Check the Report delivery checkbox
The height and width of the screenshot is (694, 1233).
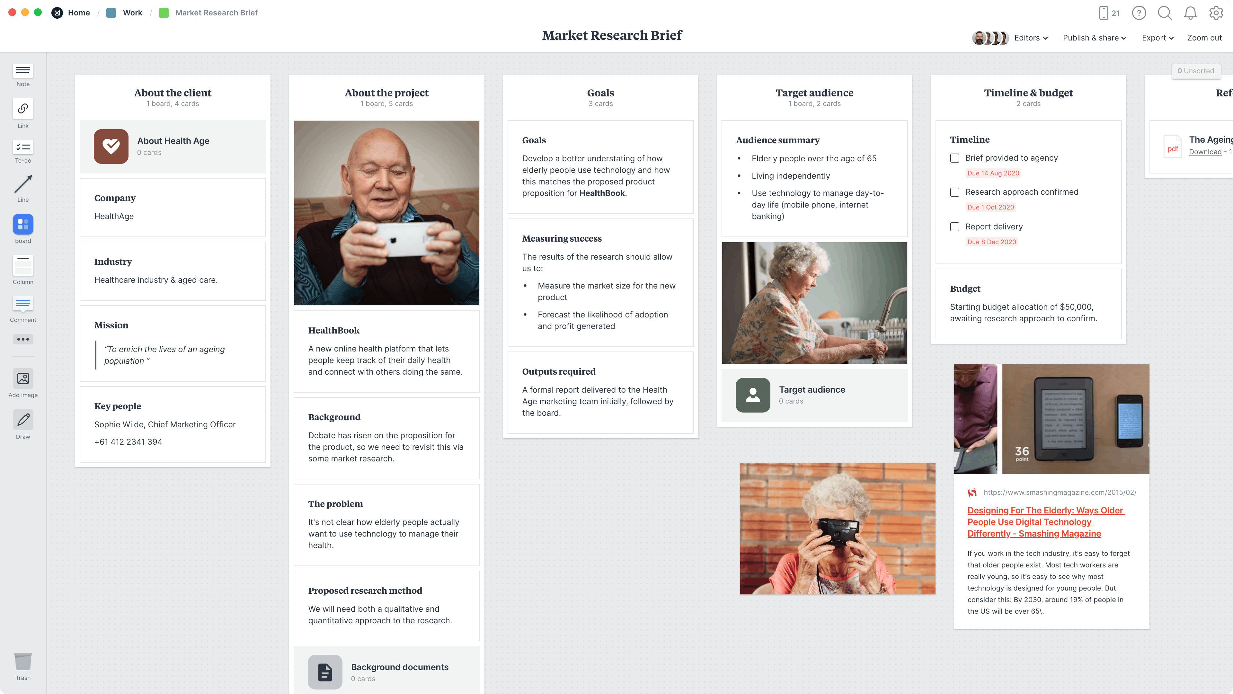(954, 226)
